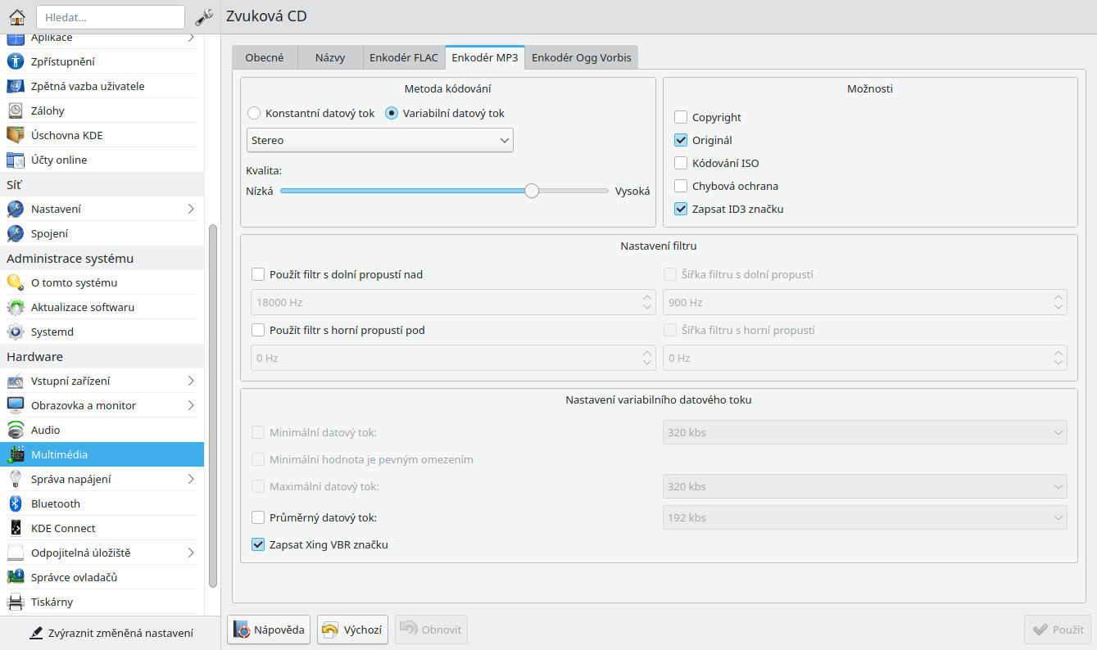This screenshot has width=1097, height=650.
Task: Select Variabilní datový tok radio button
Action: click(392, 114)
